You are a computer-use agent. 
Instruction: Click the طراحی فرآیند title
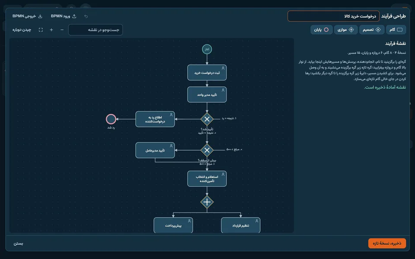click(x=393, y=16)
